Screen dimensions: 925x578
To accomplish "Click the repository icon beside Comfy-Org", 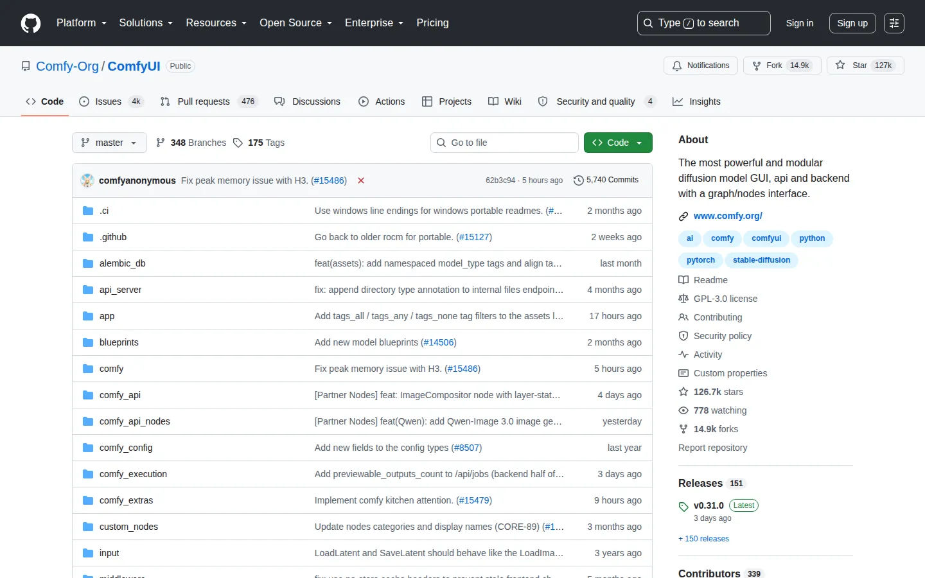I will pos(26,66).
